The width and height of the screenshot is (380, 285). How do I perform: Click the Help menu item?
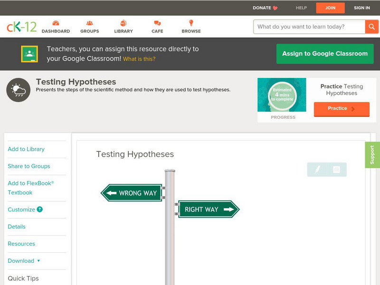[x=301, y=8]
